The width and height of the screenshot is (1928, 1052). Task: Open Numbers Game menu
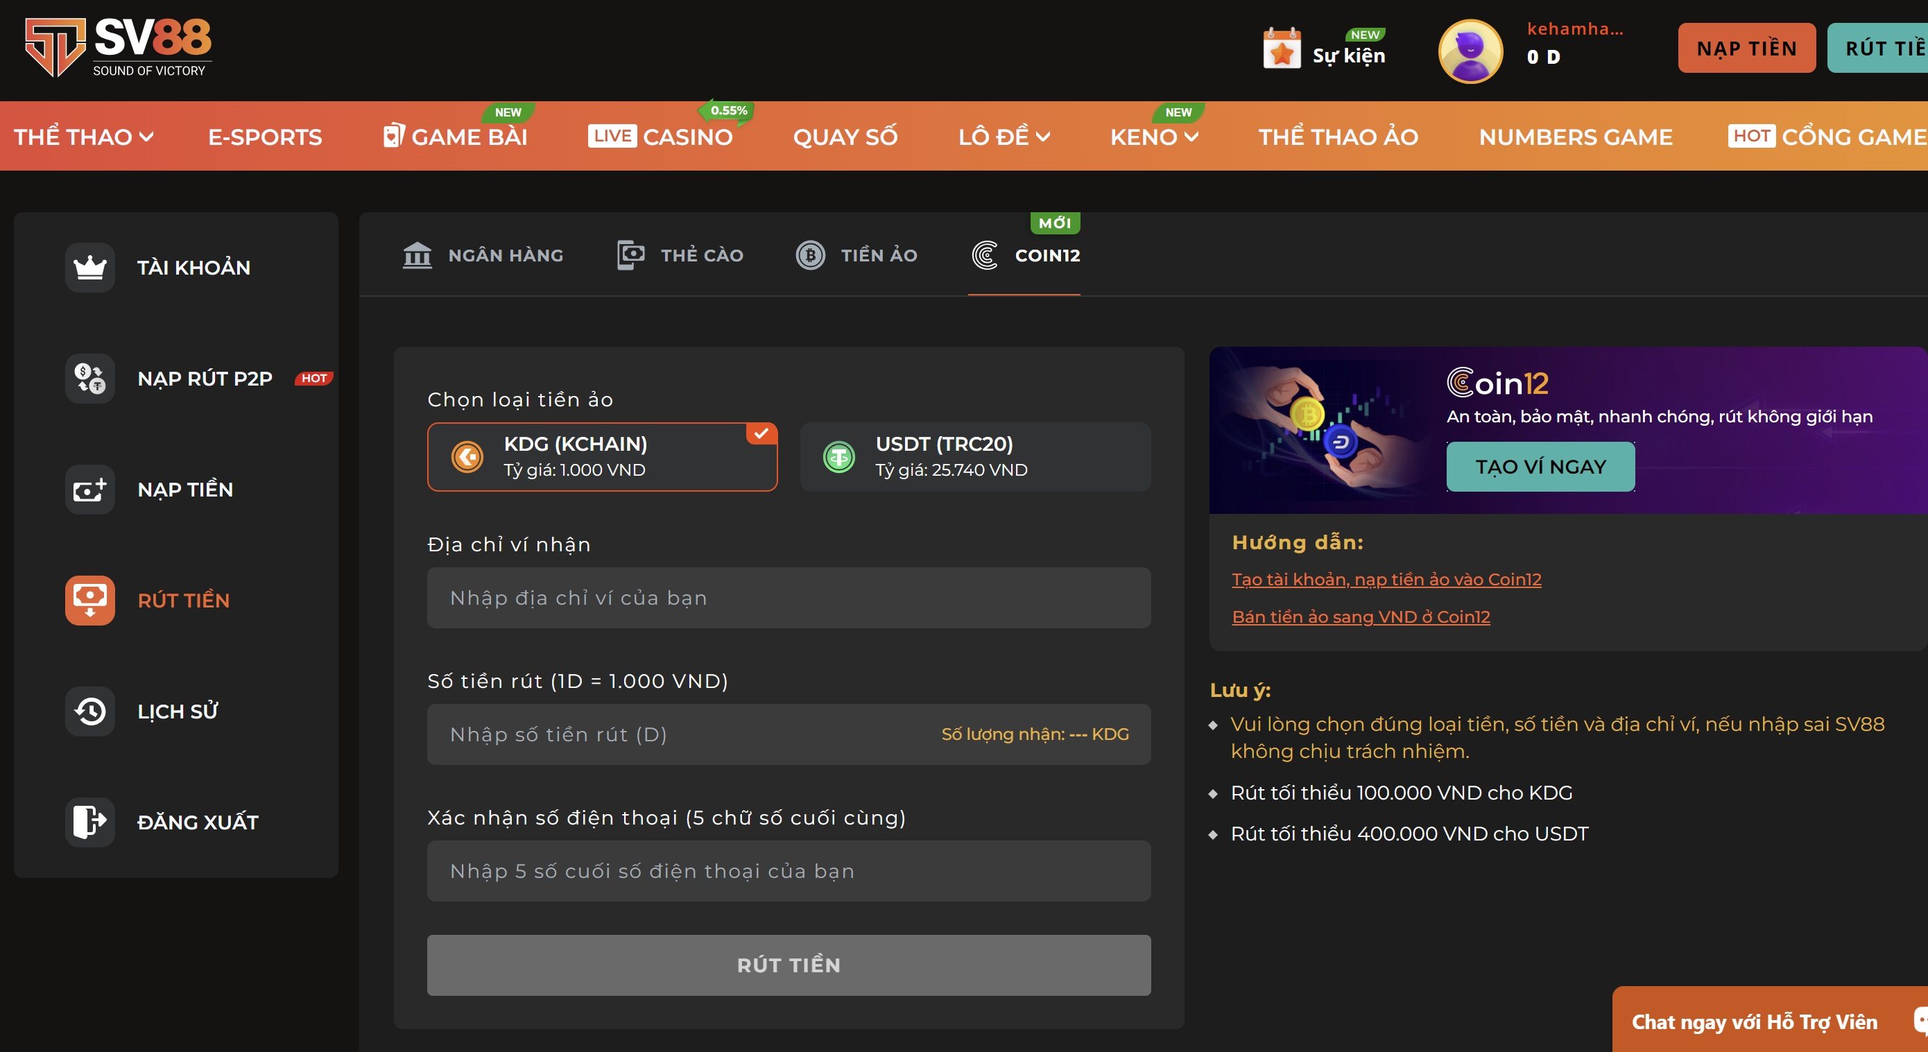(1576, 137)
